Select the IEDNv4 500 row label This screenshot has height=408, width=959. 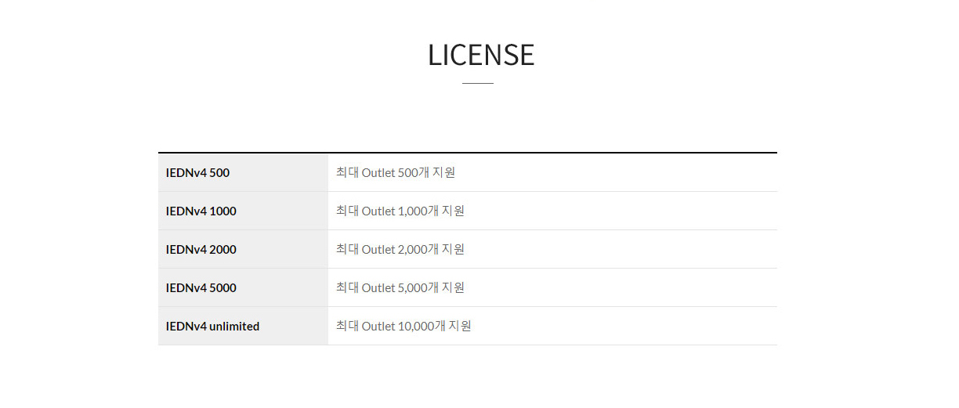197,172
